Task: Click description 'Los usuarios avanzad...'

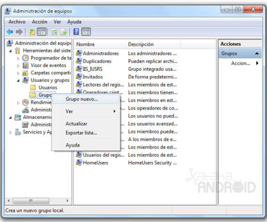Action: 152,123
